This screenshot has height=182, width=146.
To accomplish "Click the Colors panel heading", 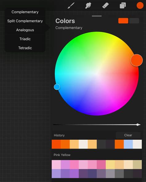I will (x=65, y=21).
